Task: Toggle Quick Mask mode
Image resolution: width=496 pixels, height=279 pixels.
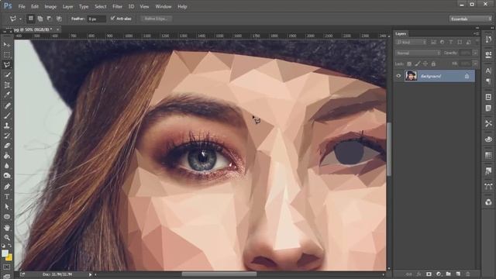Action: [7, 267]
